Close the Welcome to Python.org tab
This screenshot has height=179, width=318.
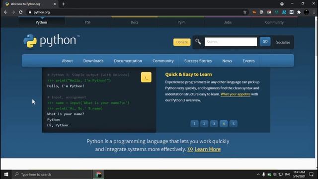tap(55, 4)
